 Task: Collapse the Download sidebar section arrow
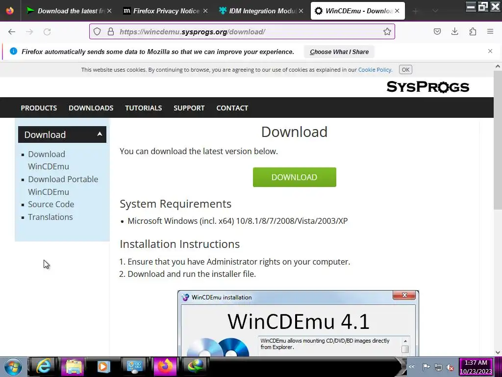tap(100, 134)
